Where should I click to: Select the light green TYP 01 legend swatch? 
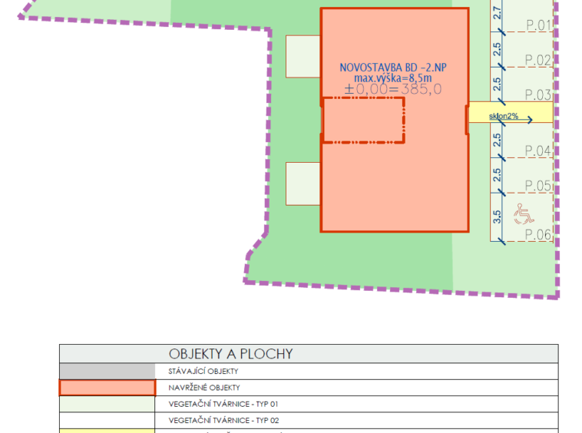click(x=107, y=404)
